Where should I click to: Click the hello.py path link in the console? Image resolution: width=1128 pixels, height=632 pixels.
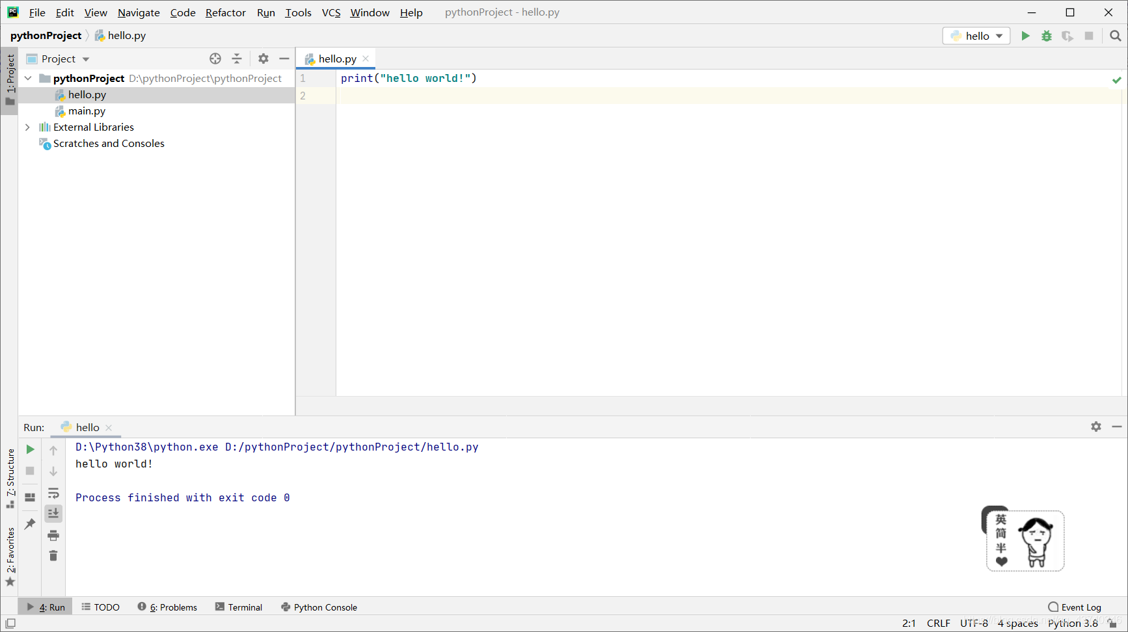pos(352,447)
